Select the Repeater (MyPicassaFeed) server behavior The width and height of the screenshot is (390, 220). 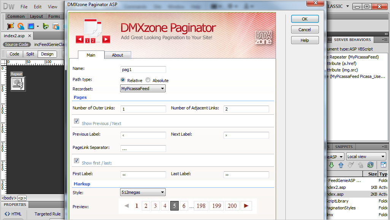[x=353, y=57]
